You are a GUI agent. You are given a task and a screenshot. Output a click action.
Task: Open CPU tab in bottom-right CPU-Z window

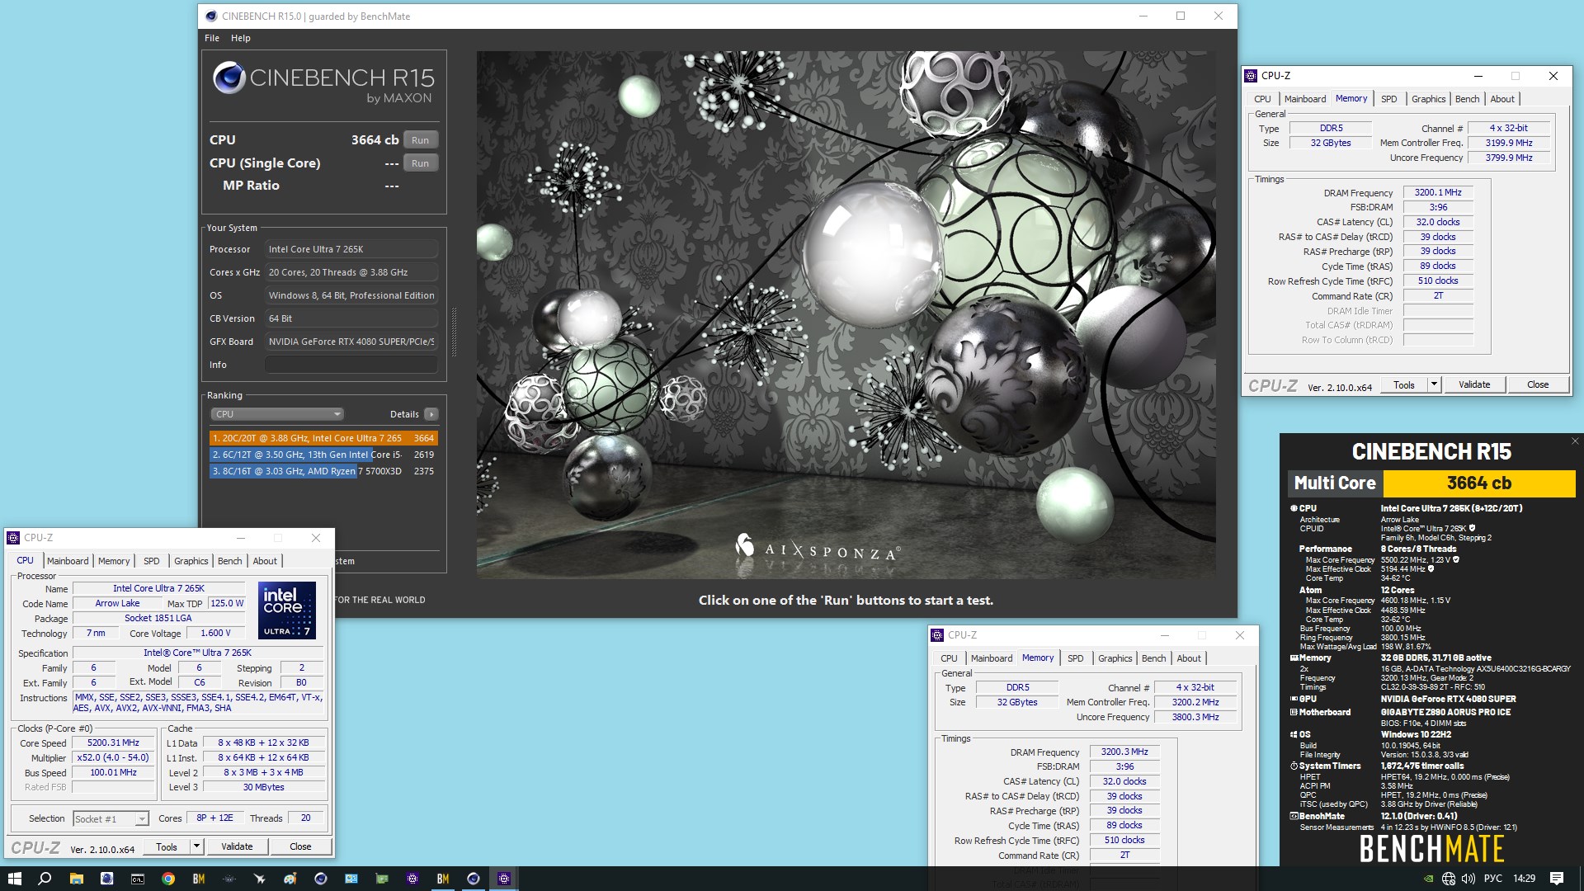click(x=949, y=658)
